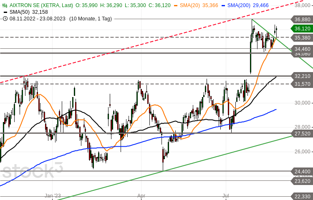
Task: Click the close value C: 36,120
Action: [x=159, y=5]
